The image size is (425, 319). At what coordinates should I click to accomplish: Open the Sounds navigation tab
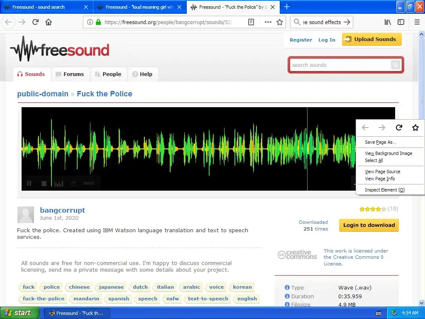[31, 74]
